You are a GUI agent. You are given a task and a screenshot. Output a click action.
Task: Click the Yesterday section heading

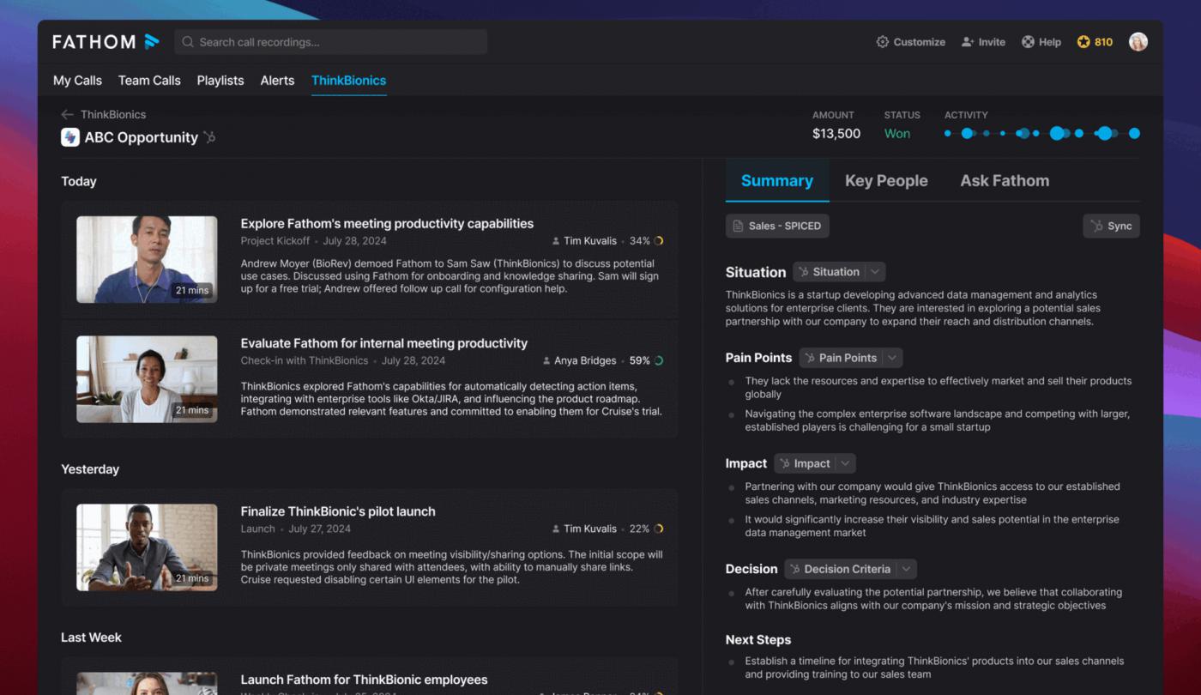pyautogui.click(x=90, y=469)
